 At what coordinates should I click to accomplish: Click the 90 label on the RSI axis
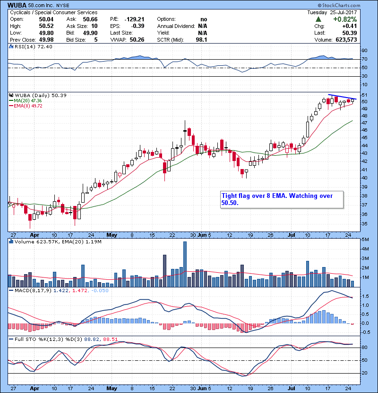(x=364, y=51)
